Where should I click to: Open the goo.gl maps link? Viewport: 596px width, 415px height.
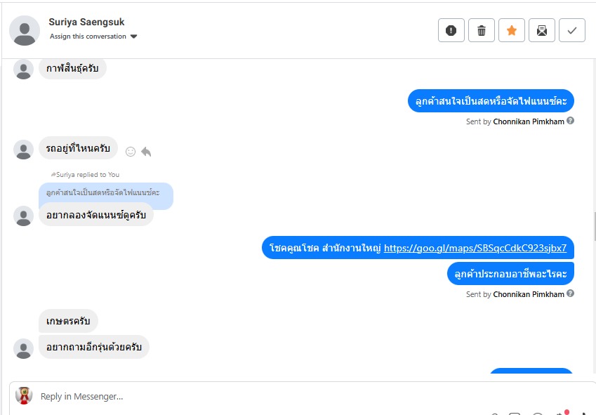[475, 248]
